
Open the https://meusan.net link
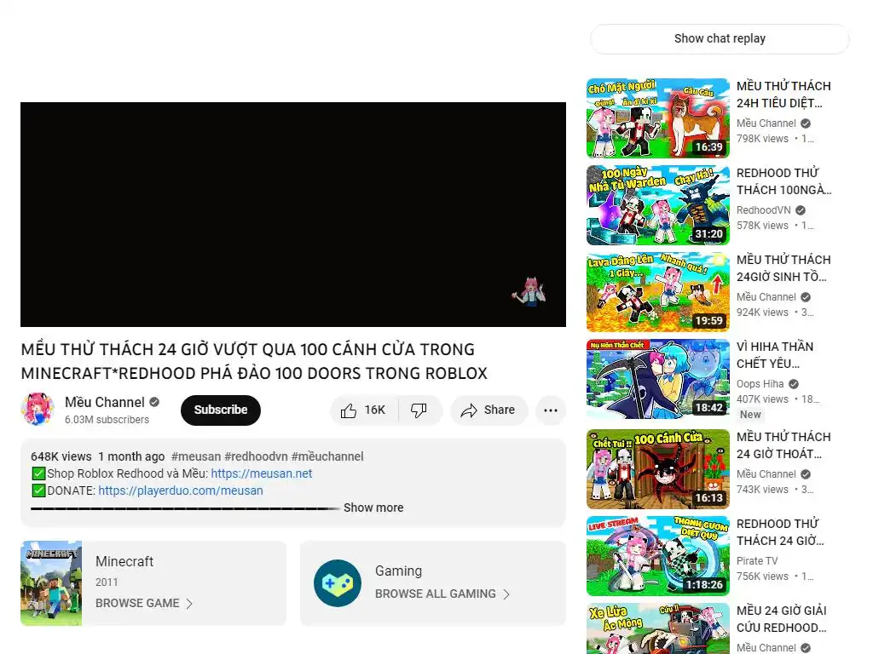(x=261, y=473)
